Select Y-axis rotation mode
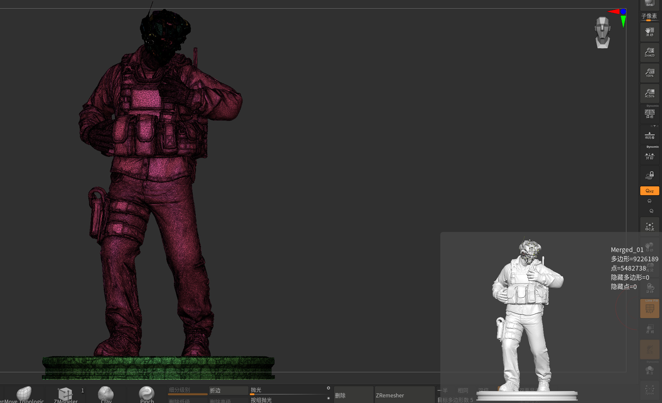 649,201
